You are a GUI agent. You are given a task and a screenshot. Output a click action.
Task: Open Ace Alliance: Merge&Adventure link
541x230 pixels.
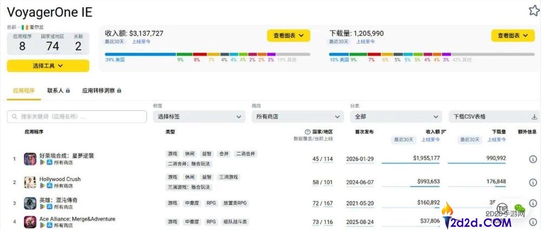tap(77, 219)
